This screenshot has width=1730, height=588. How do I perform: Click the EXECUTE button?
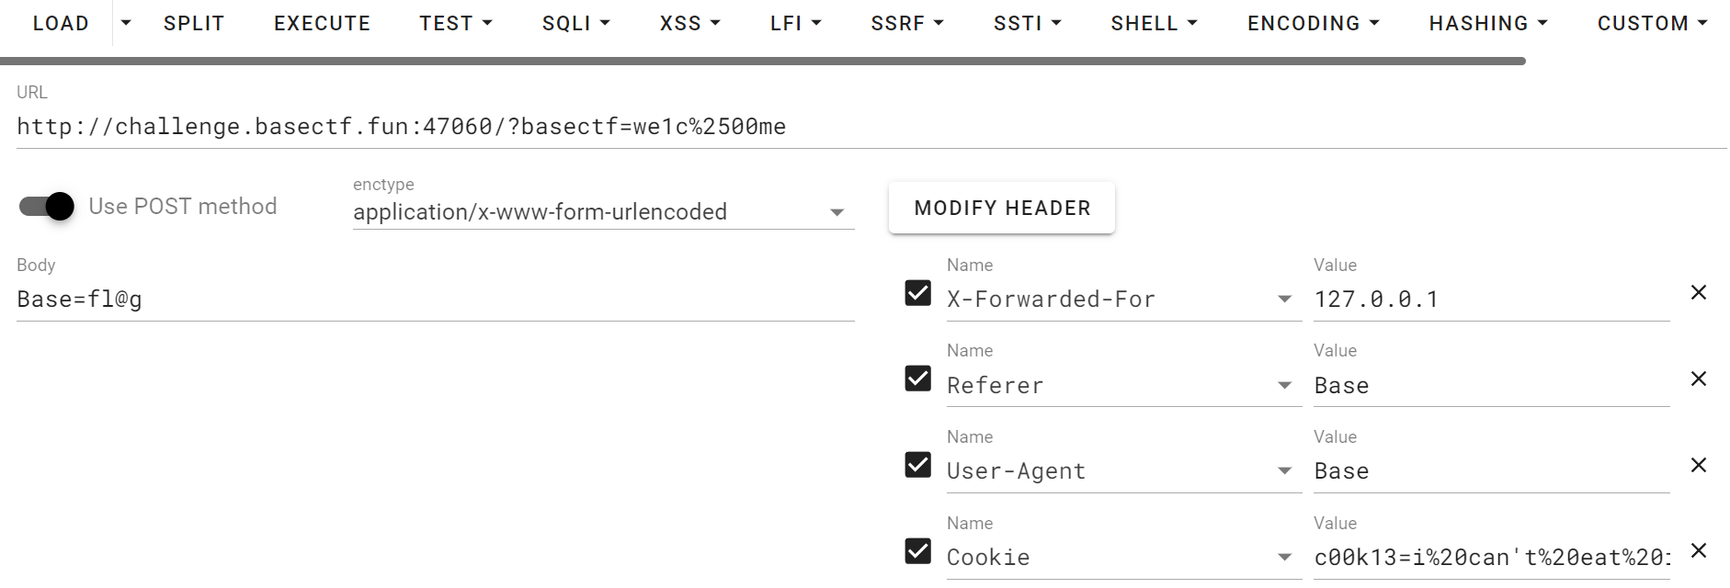pyautogui.click(x=322, y=23)
